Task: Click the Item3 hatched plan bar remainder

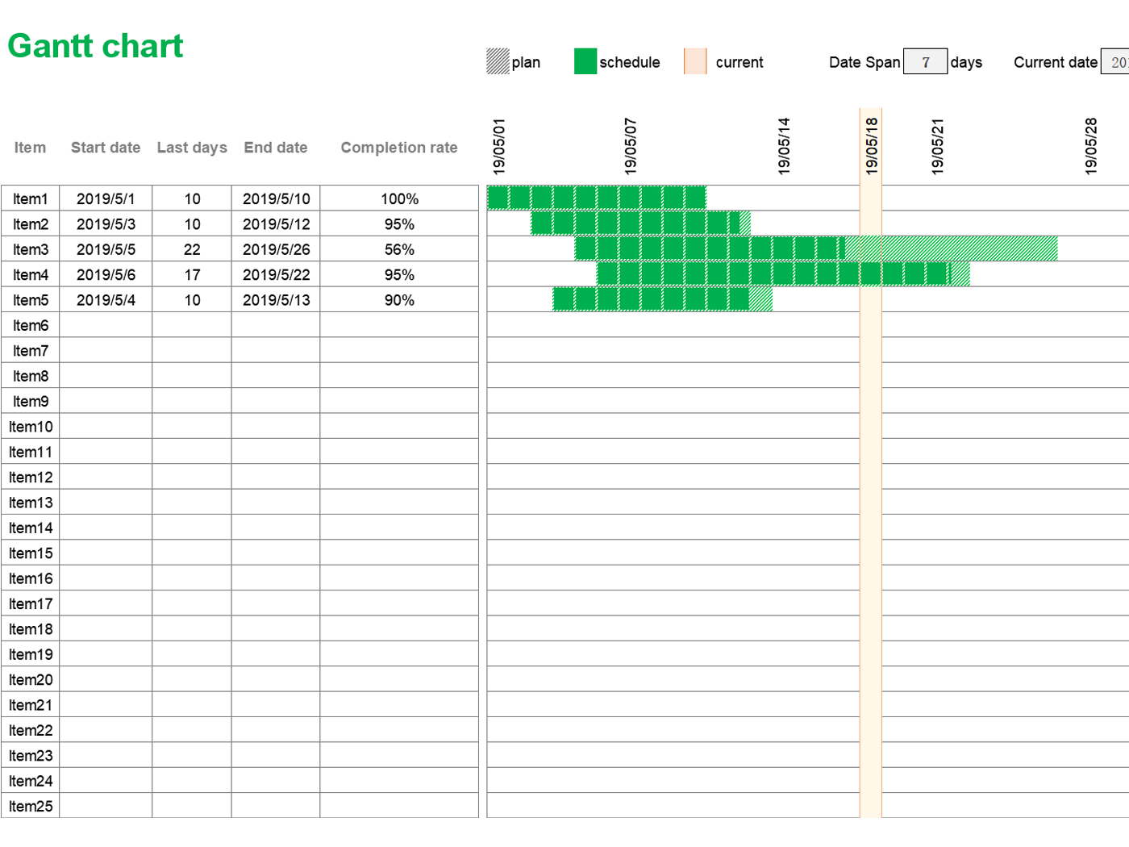Action: (x=952, y=248)
